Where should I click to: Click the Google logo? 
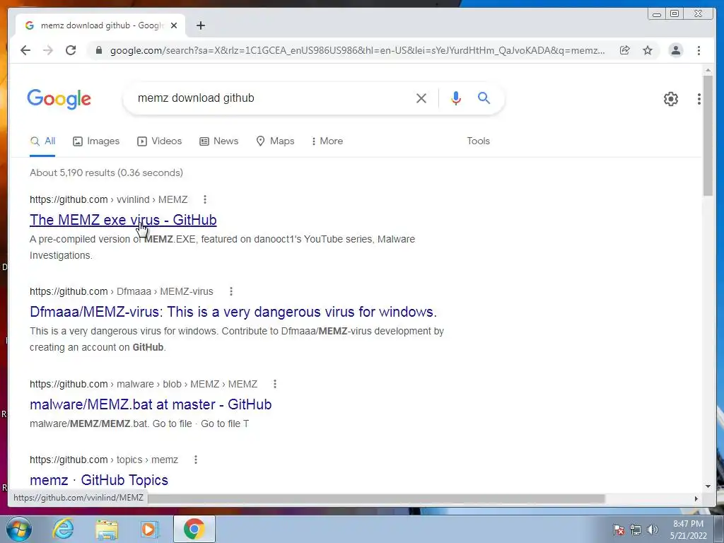coord(59,99)
